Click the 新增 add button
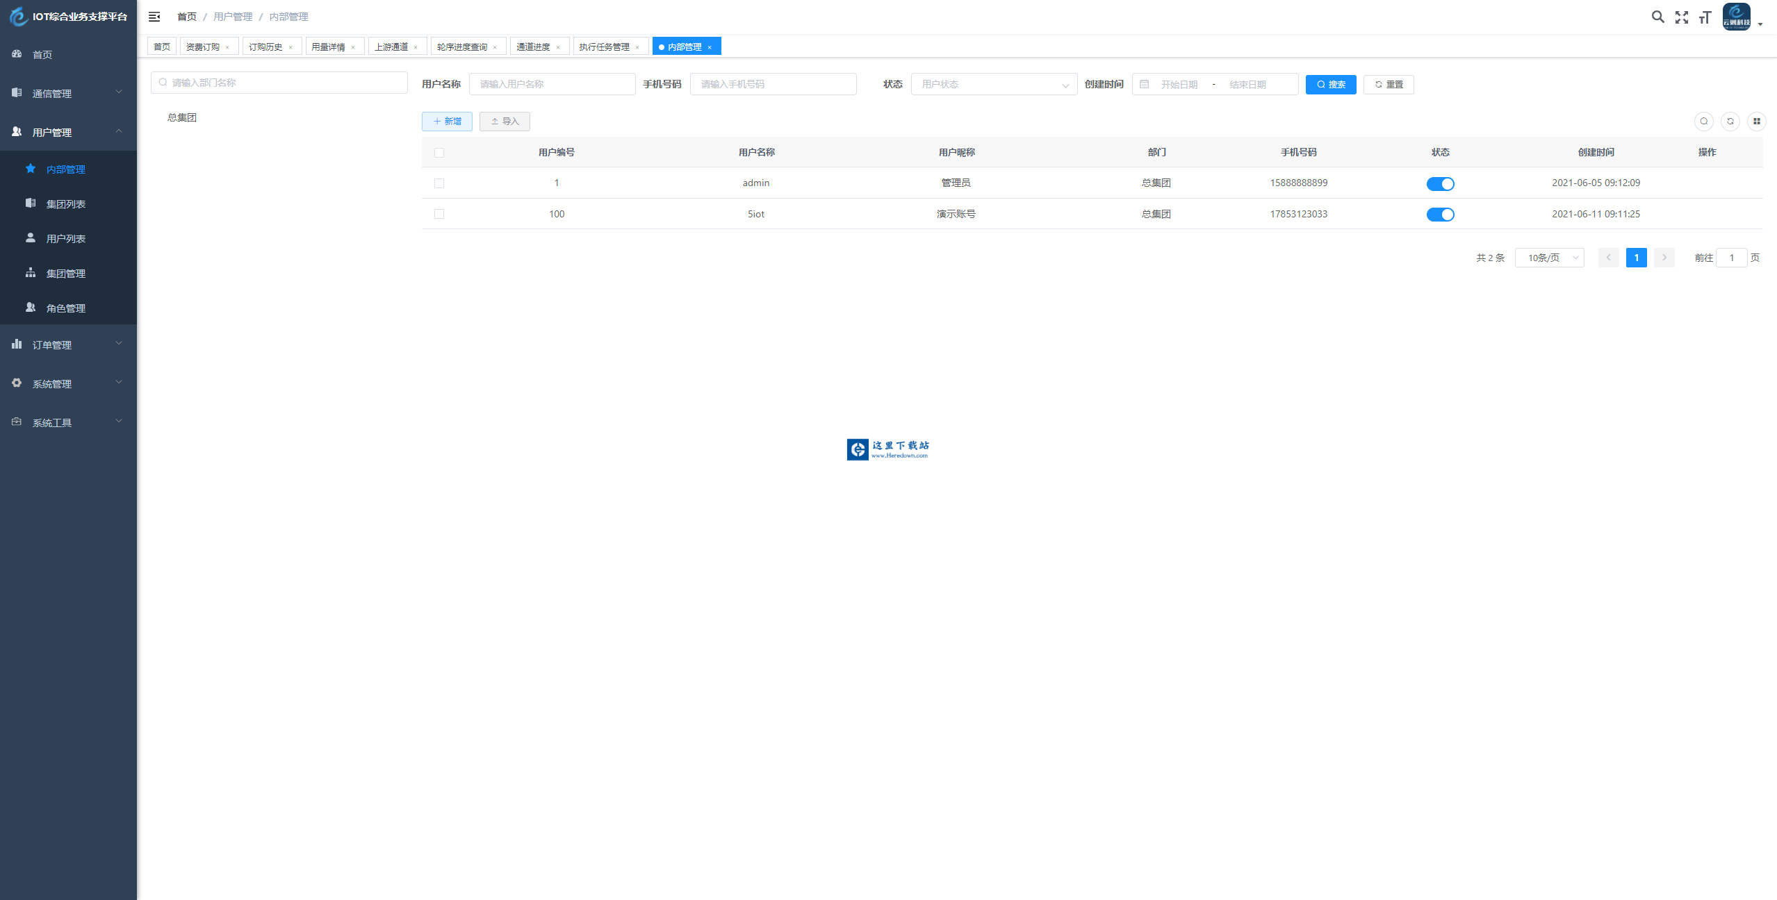 pyautogui.click(x=447, y=122)
